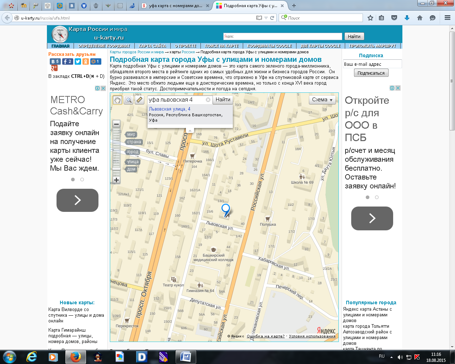455x364 pixels.
Task: Share page via the VK button
Action: pos(55,61)
